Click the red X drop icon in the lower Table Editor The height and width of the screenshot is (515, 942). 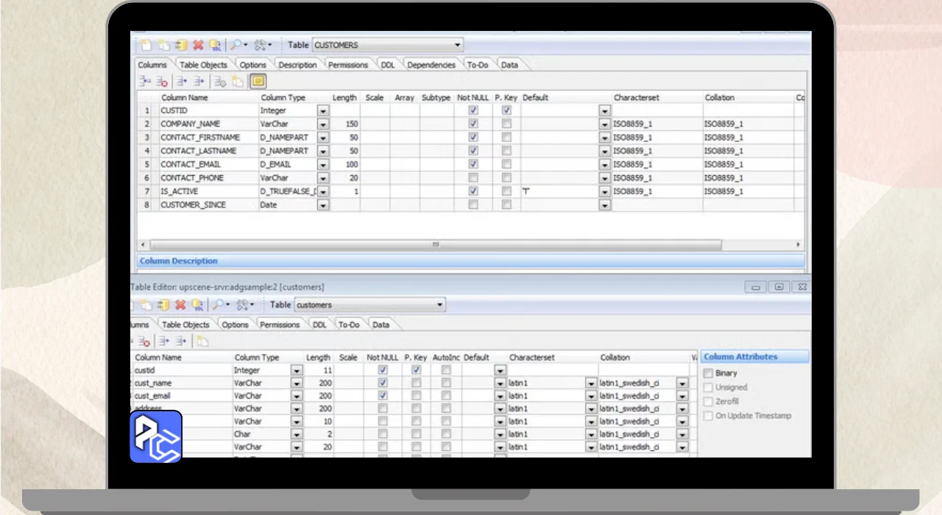180,305
